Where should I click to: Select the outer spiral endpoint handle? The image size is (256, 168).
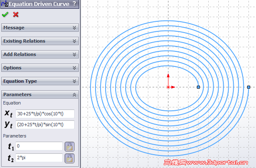[248, 87]
